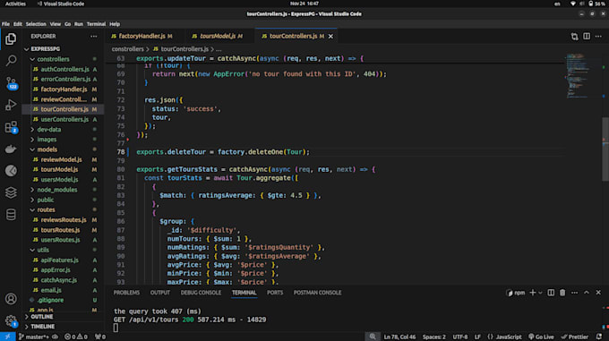Expand the images folder
The width and height of the screenshot is (609, 341).
(32, 140)
